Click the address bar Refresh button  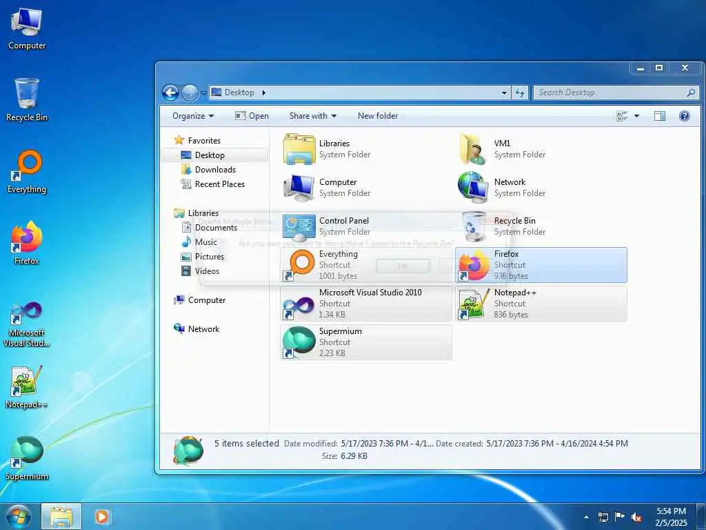click(520, 93)
